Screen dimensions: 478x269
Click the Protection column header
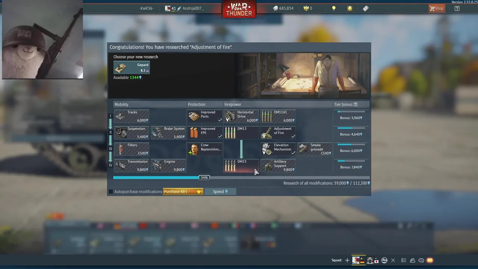(196, 105)
